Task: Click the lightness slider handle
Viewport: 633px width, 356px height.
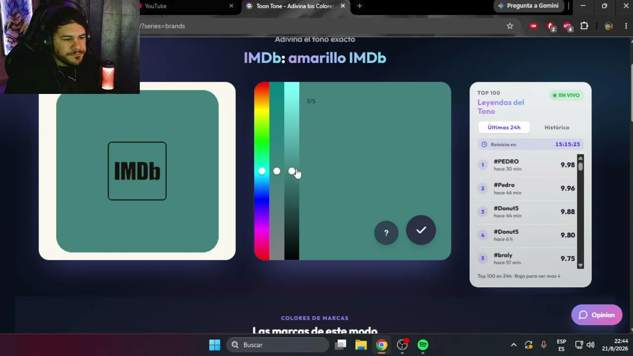Action: tap(291, 171)
